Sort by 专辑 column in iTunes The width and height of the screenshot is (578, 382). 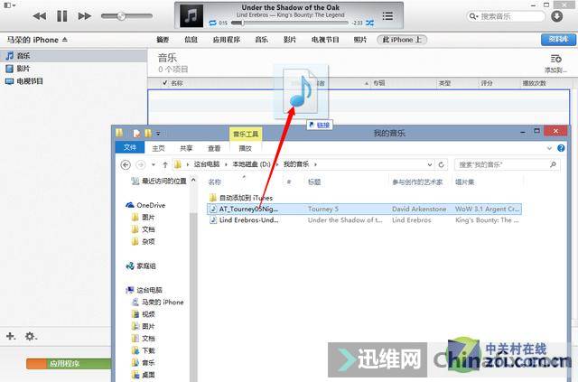pyautogui.click(x=379, y=83)
